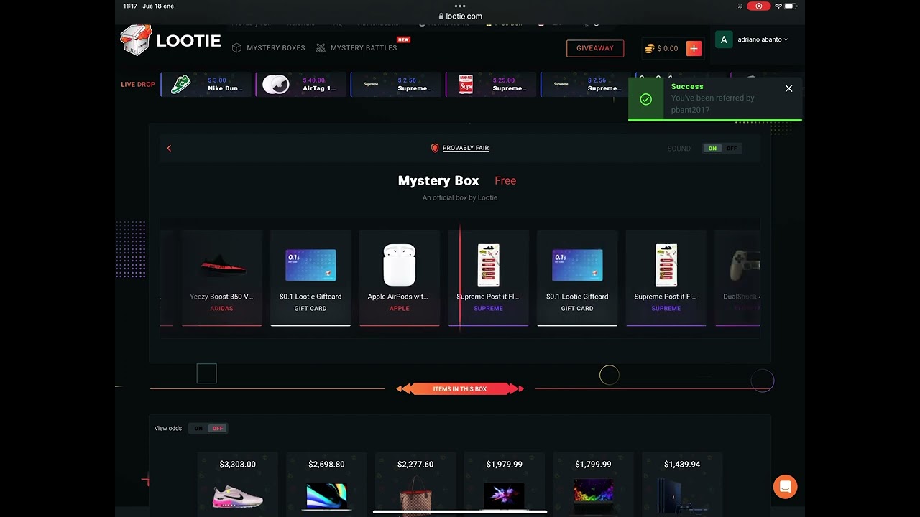Click the orange plus add-funds button
The image size is (920, 517).
click(694, 48)
